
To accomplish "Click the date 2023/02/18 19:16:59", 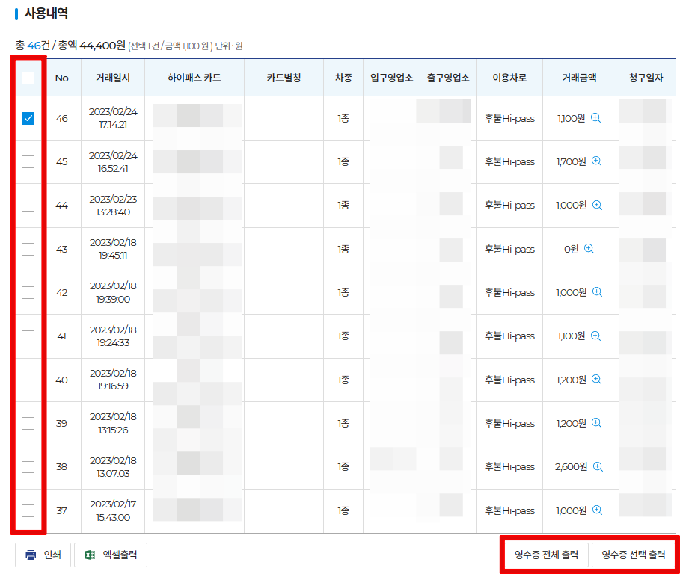I will 113,380.
